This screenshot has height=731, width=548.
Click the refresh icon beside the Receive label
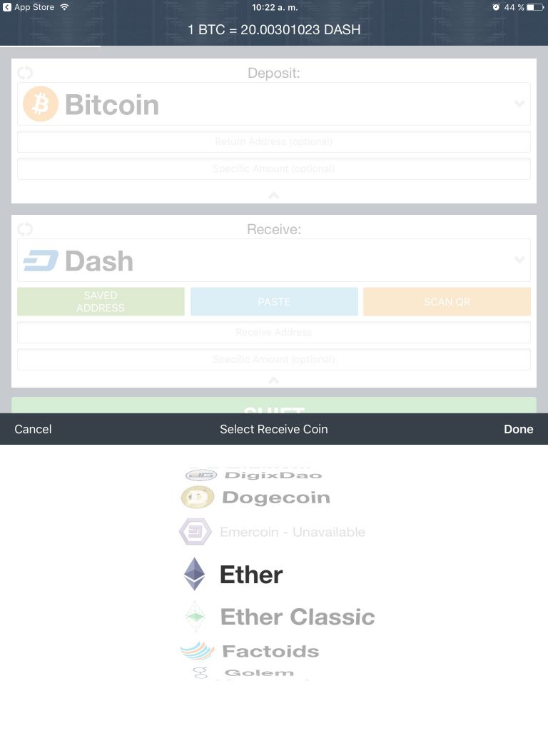pos(25,229)
